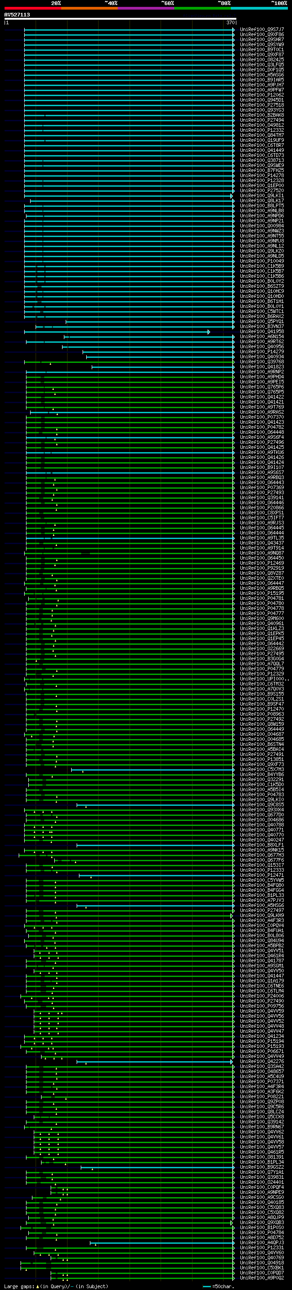This screenshot has width=292, height=1290.
Task: Select label UniRef100_P12471
Action: [x=262, y=875]
